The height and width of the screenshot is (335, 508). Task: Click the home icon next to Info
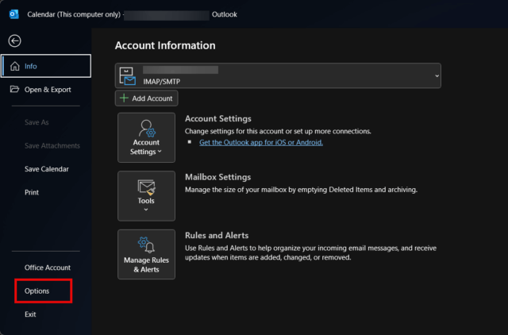[x=14, y=66]
